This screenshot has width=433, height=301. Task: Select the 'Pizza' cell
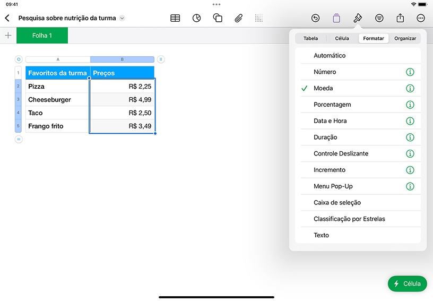tap(57, 86)
